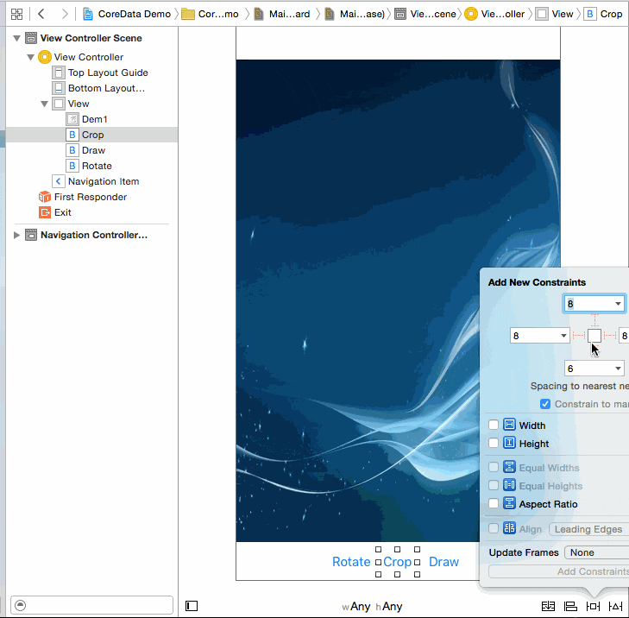
Task: Open the related items grid icon
Action: 17,15
